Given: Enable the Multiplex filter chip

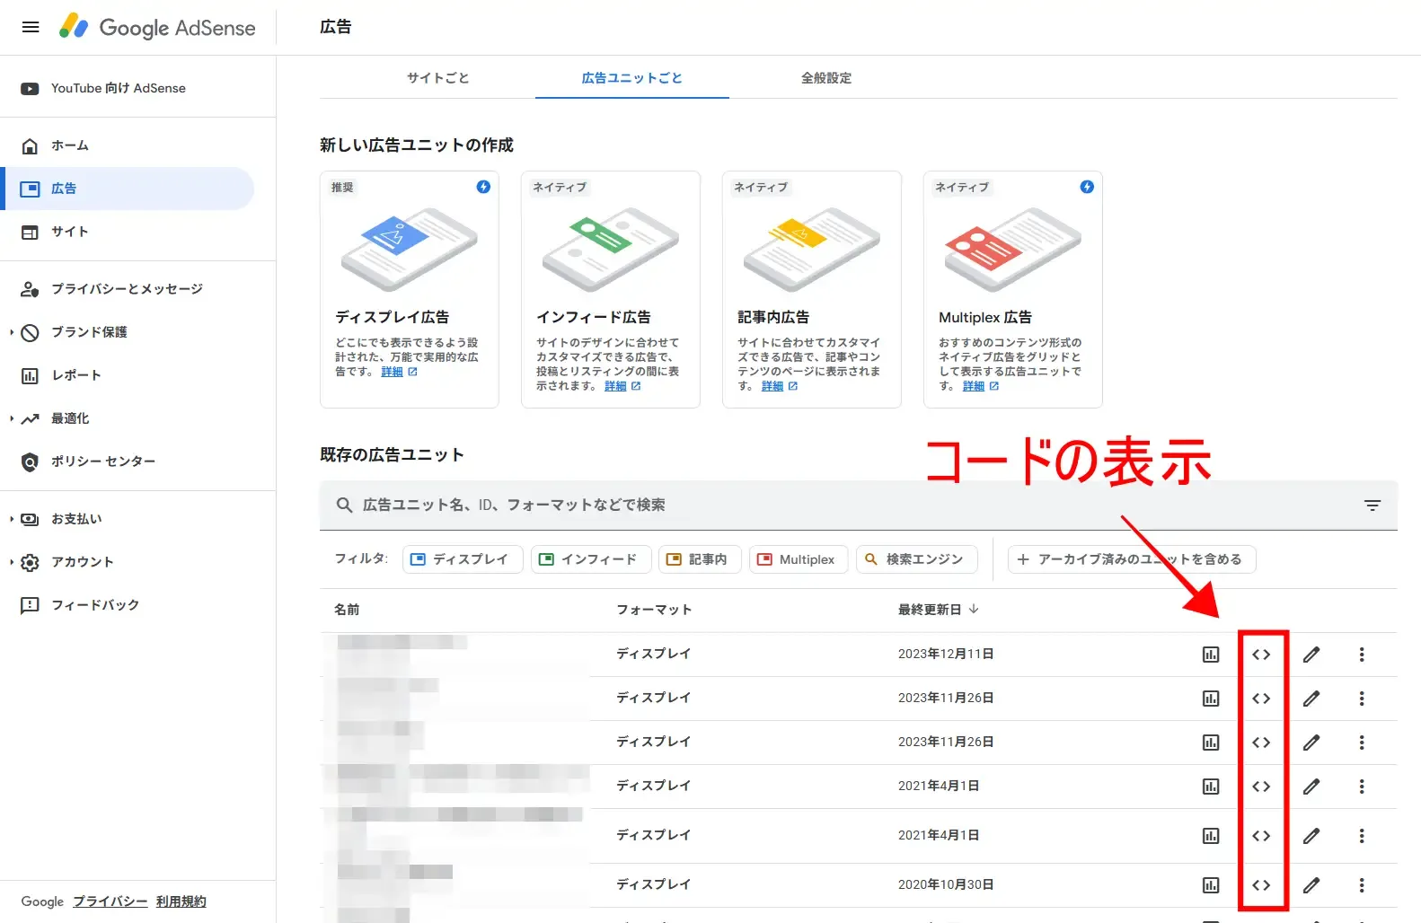Looking at the screenshot, I should (x=798, y=559).
